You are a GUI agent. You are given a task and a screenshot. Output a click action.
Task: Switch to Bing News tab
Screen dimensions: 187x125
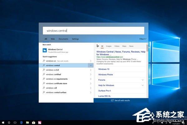[131, 46]
